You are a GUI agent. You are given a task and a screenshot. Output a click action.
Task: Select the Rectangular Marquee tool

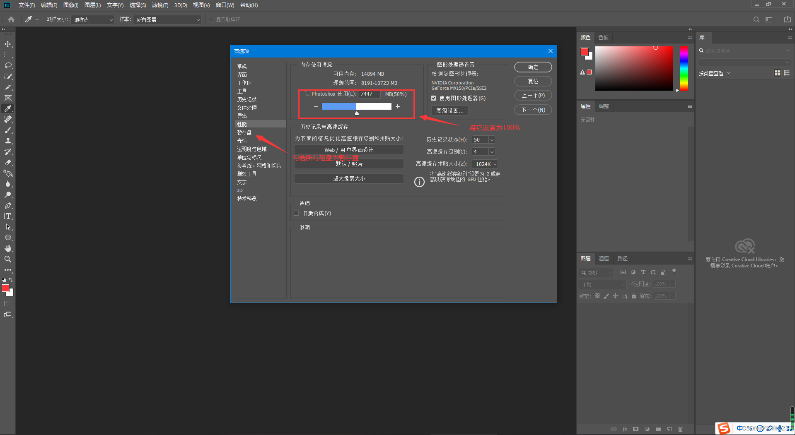click(8, 55)
